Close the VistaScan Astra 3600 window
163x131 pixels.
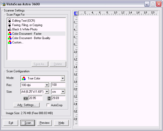click(x=159, y=4)
